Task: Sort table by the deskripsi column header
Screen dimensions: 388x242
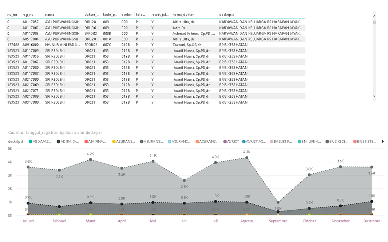Action: coord(226,15)
